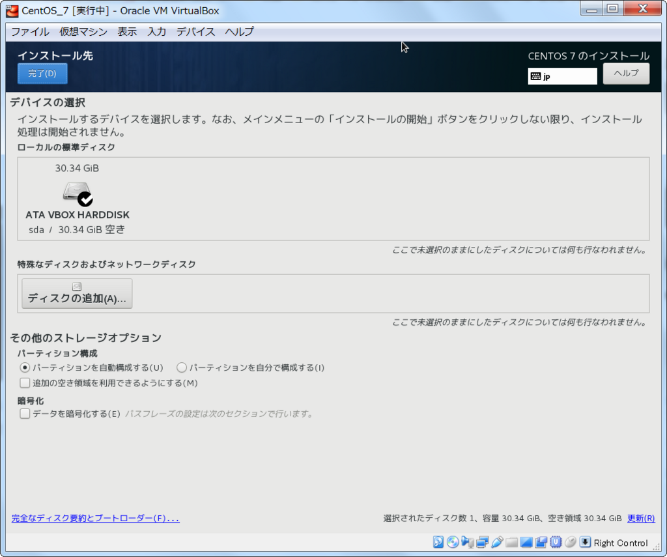The height and width of the screenshot is (557, 667).
Task: Click the mouse integration icon in status bar
Action: pyautogui.click(x=572, y=543)
